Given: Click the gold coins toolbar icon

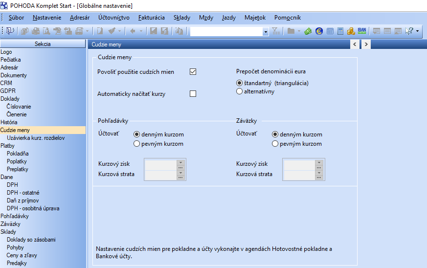Looking at the screenshot, I should coord(351,31).
